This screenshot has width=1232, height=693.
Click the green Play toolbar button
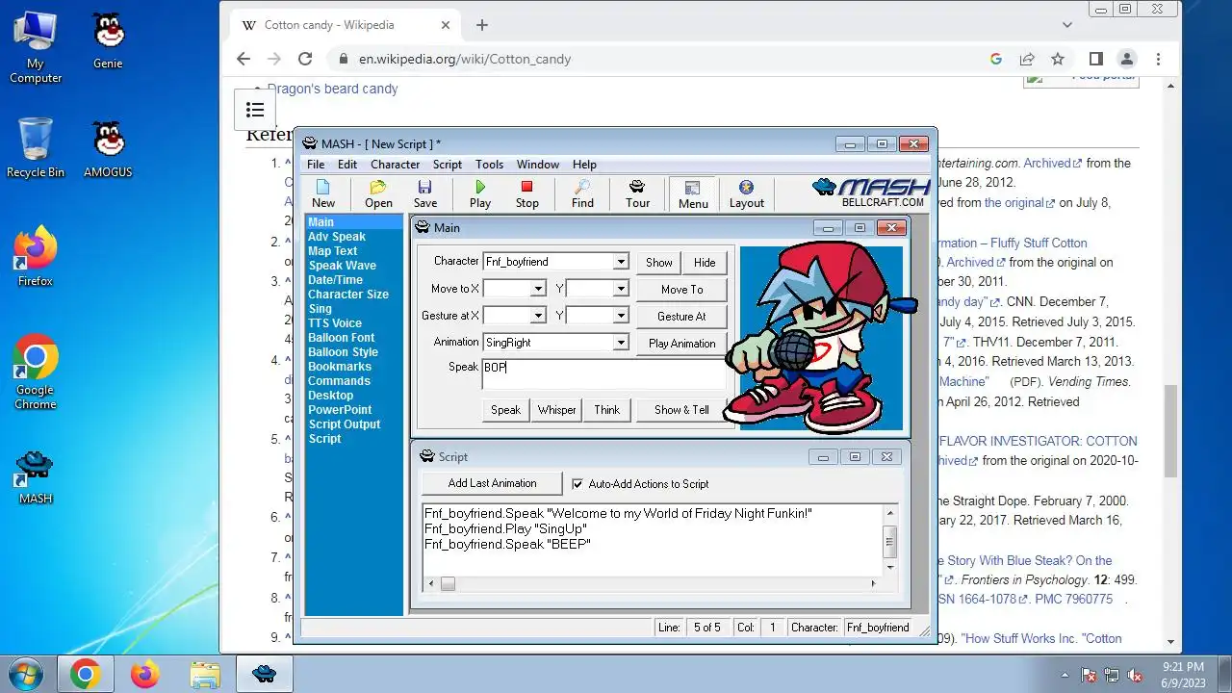coord(479,193)
